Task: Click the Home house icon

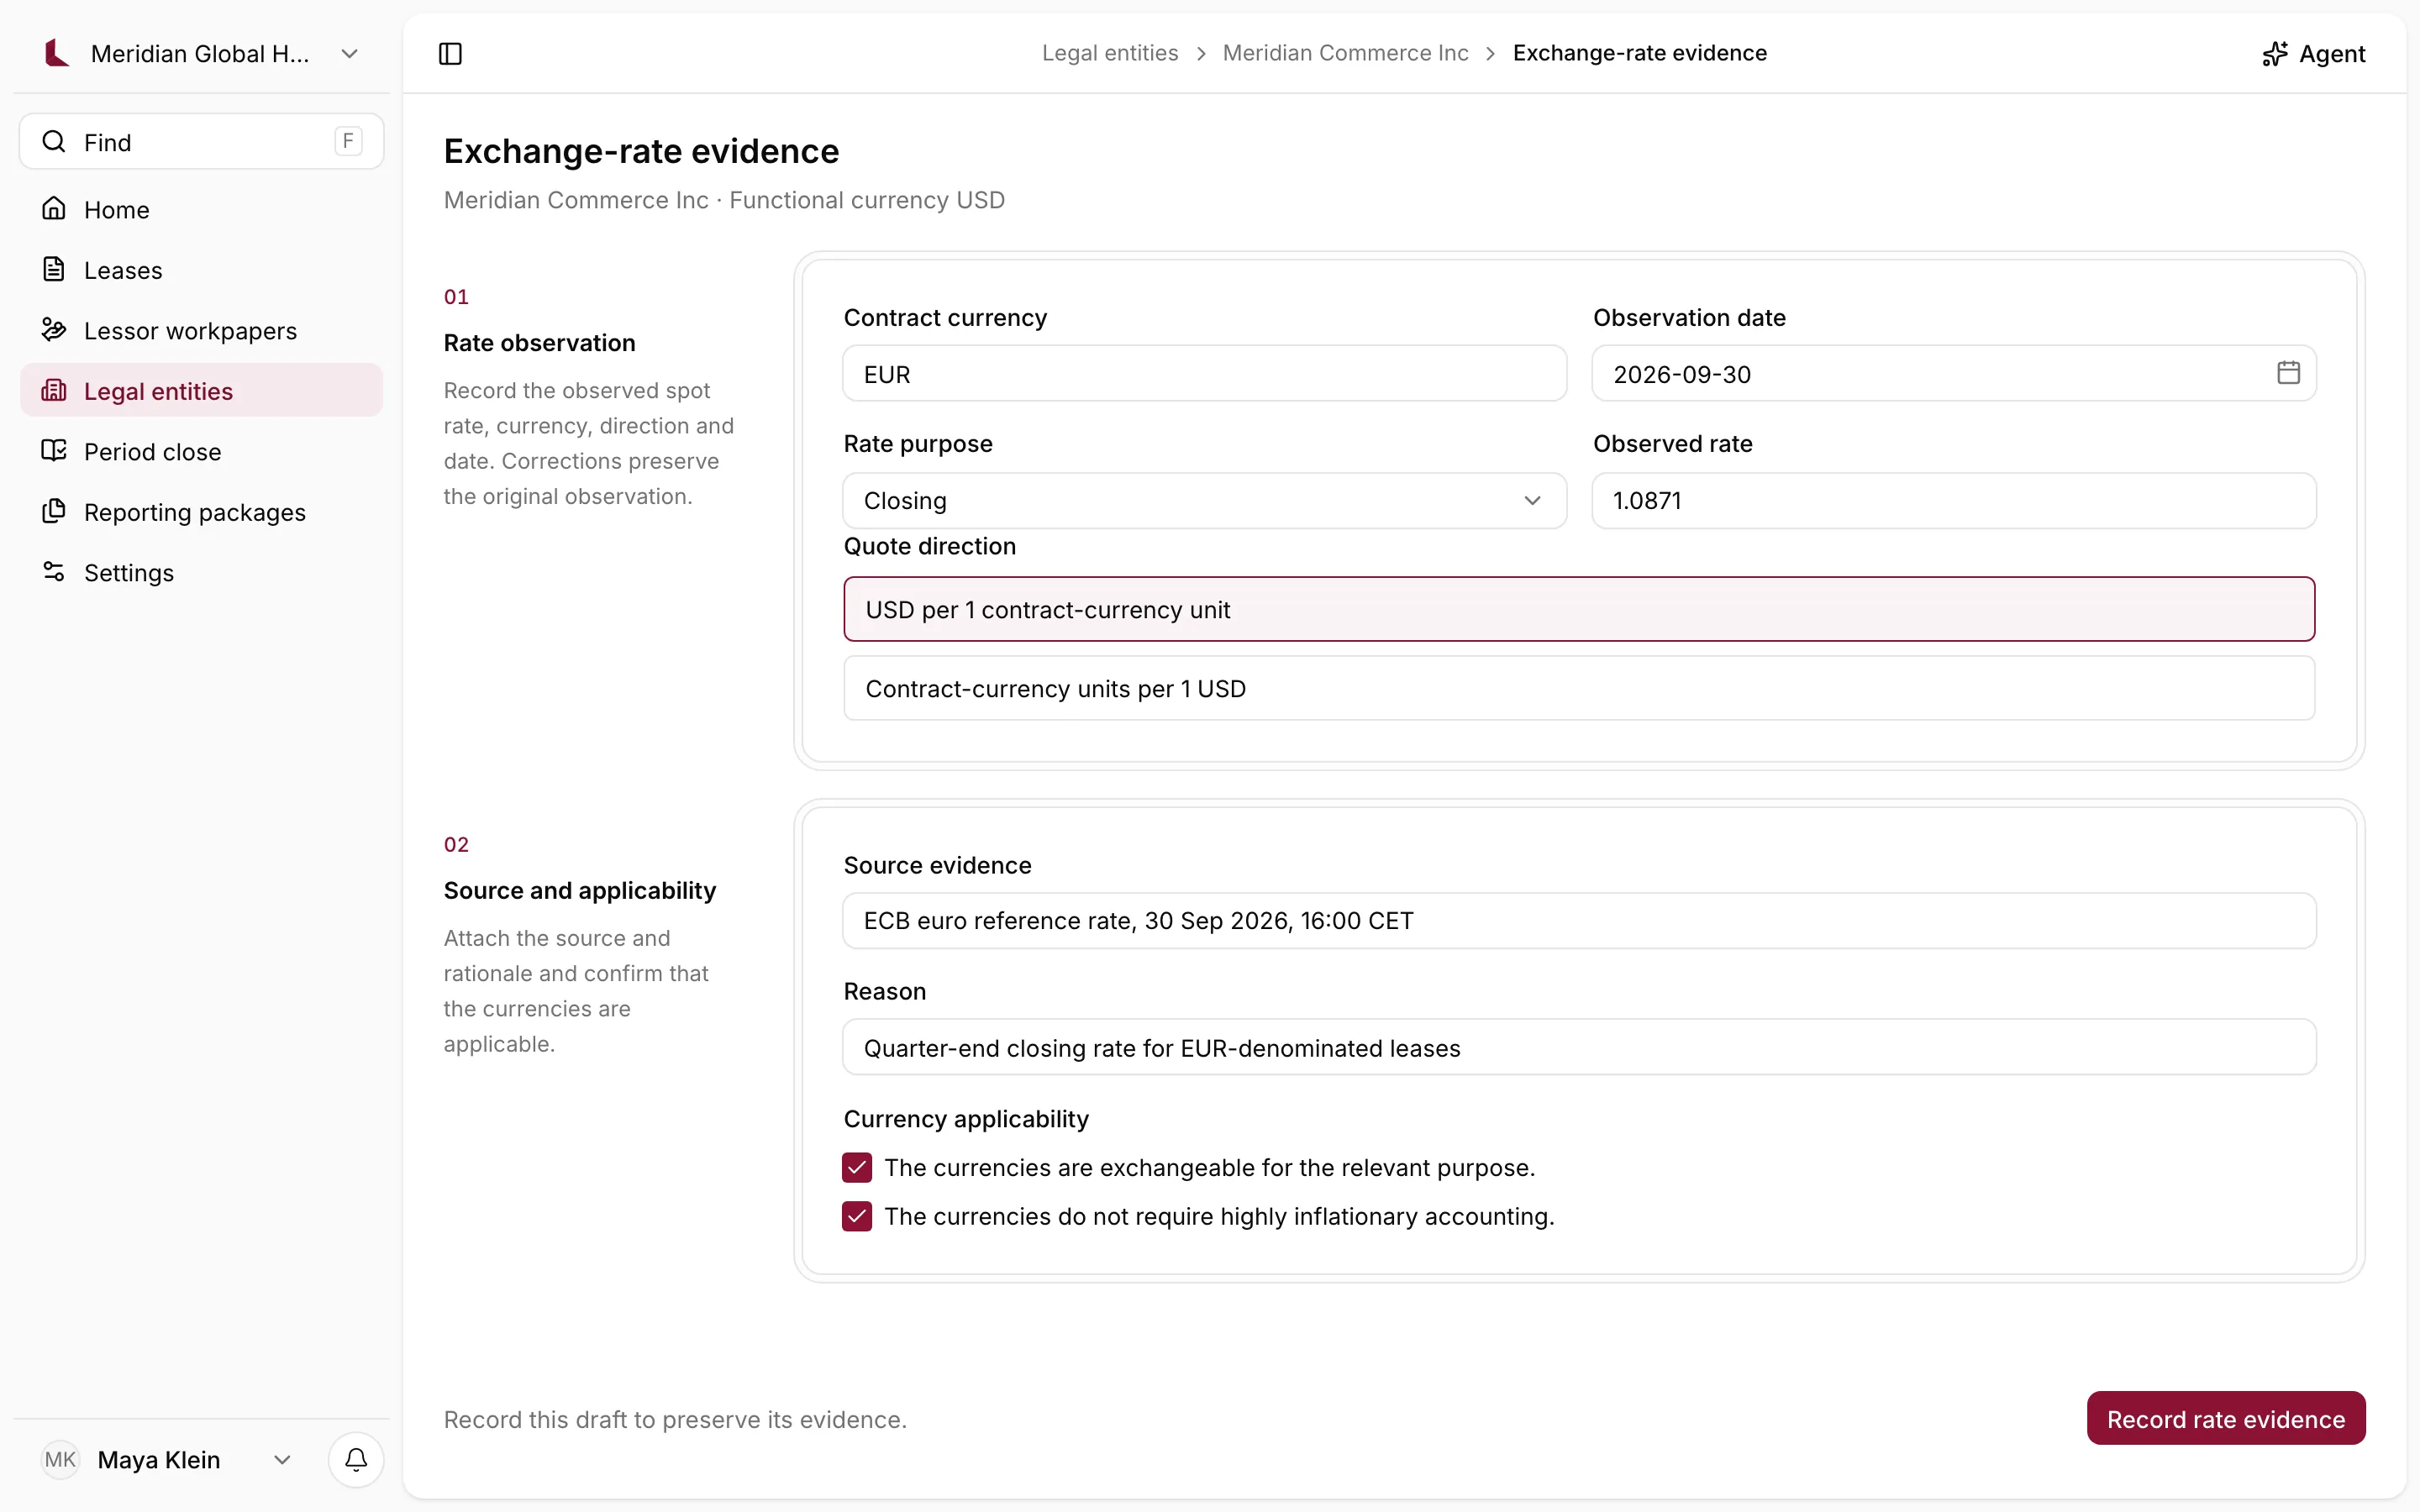Action: pyautogui.click(x=54, y=208)
